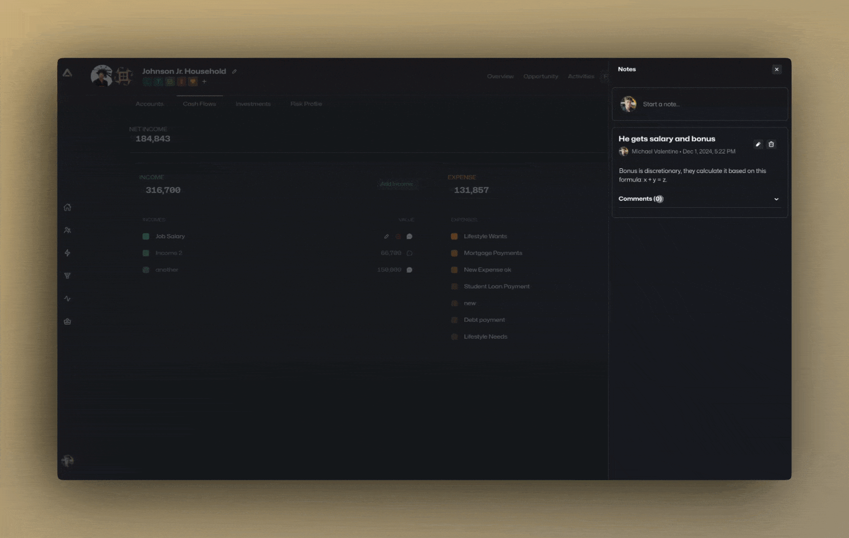Click the plus to add a household tag
The image size is (849, 538).
[x=204, y=82]
